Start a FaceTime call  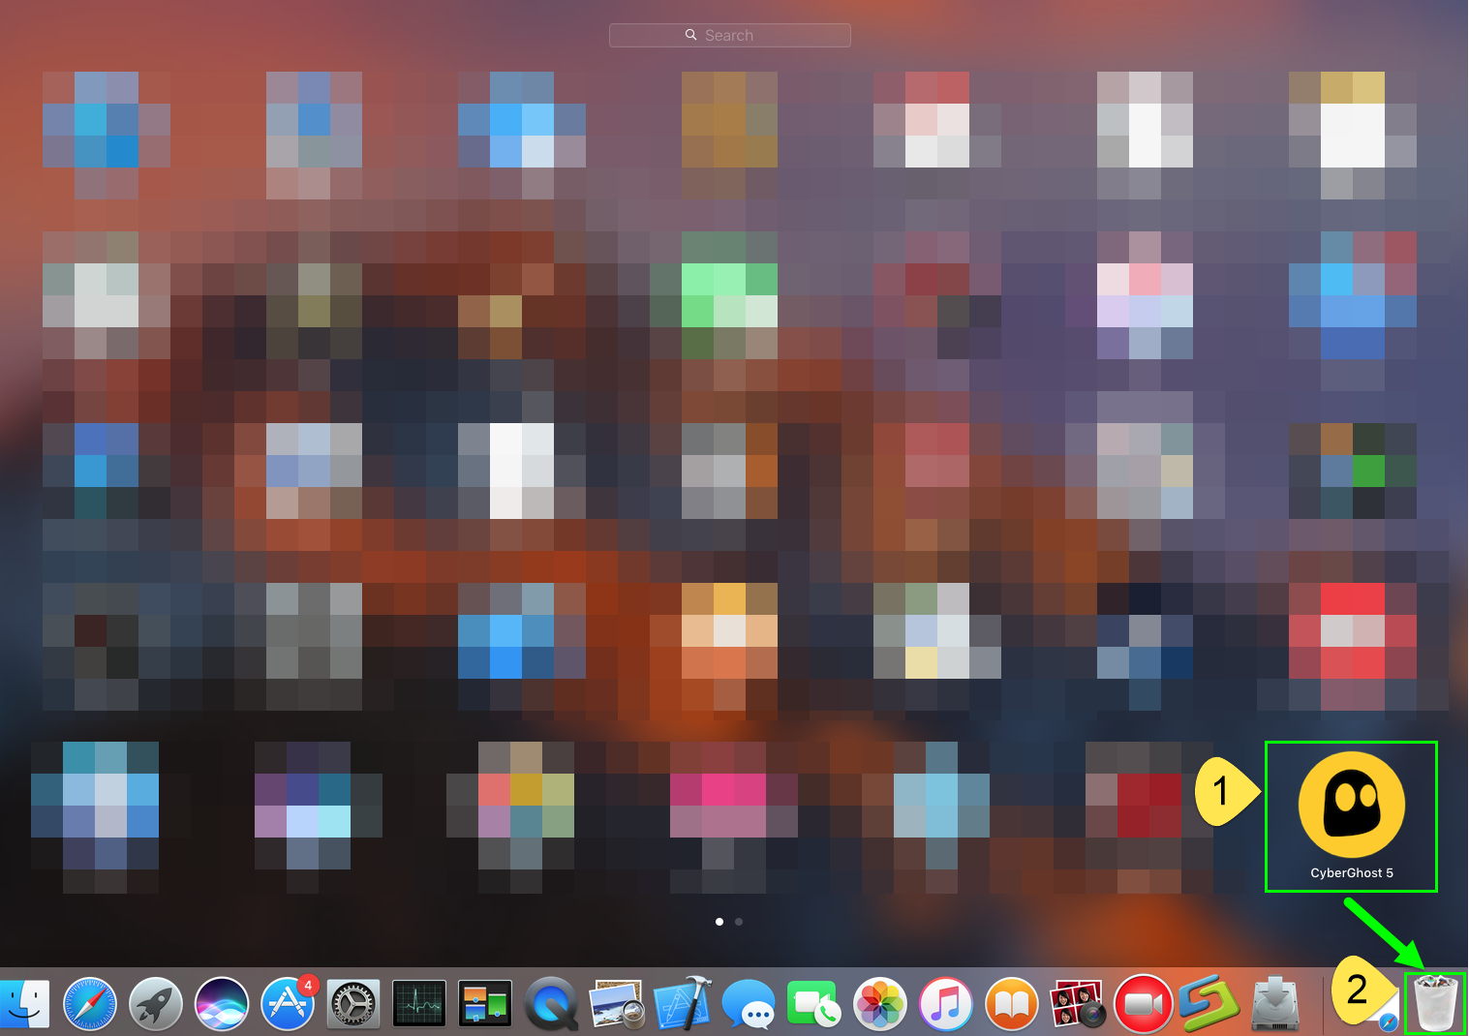814,1004
